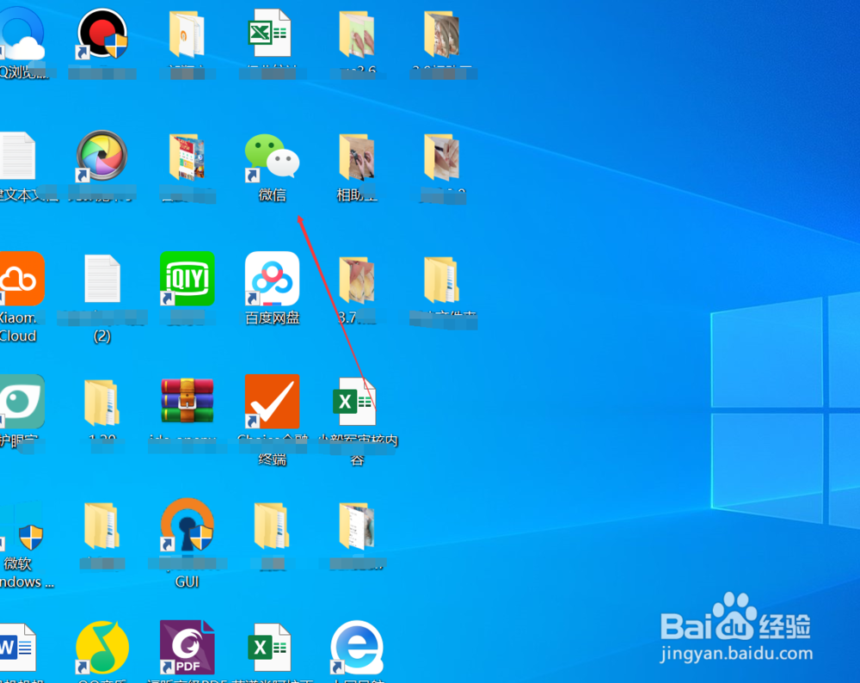Screen dimensions: 860x683
Task: Open the red-and-black circle app with shield
Action: (x=102, y=34)
